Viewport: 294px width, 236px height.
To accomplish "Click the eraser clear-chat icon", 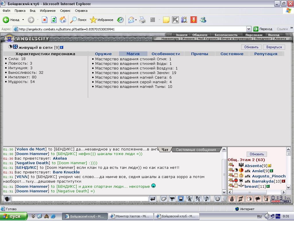I will point(163,199).
